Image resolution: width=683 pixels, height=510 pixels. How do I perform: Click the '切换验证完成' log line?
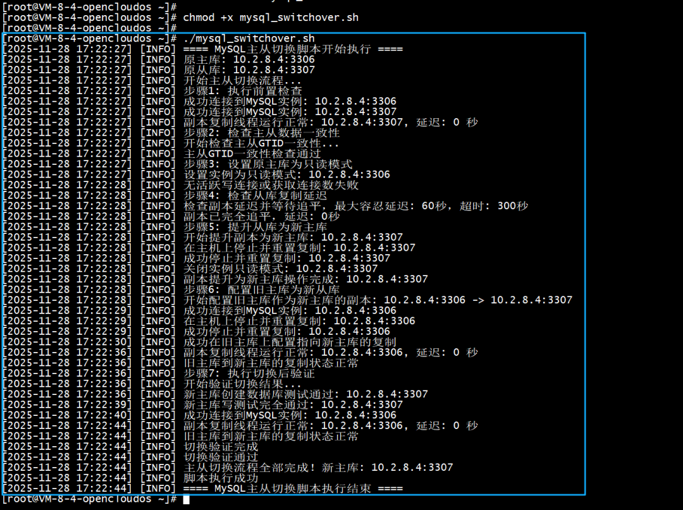click(130, 446)
